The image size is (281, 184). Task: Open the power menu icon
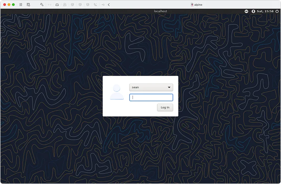coord(277,11)
